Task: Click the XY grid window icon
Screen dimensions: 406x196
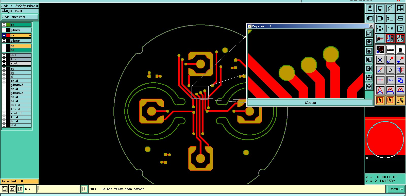Action: tap(400, 8)
